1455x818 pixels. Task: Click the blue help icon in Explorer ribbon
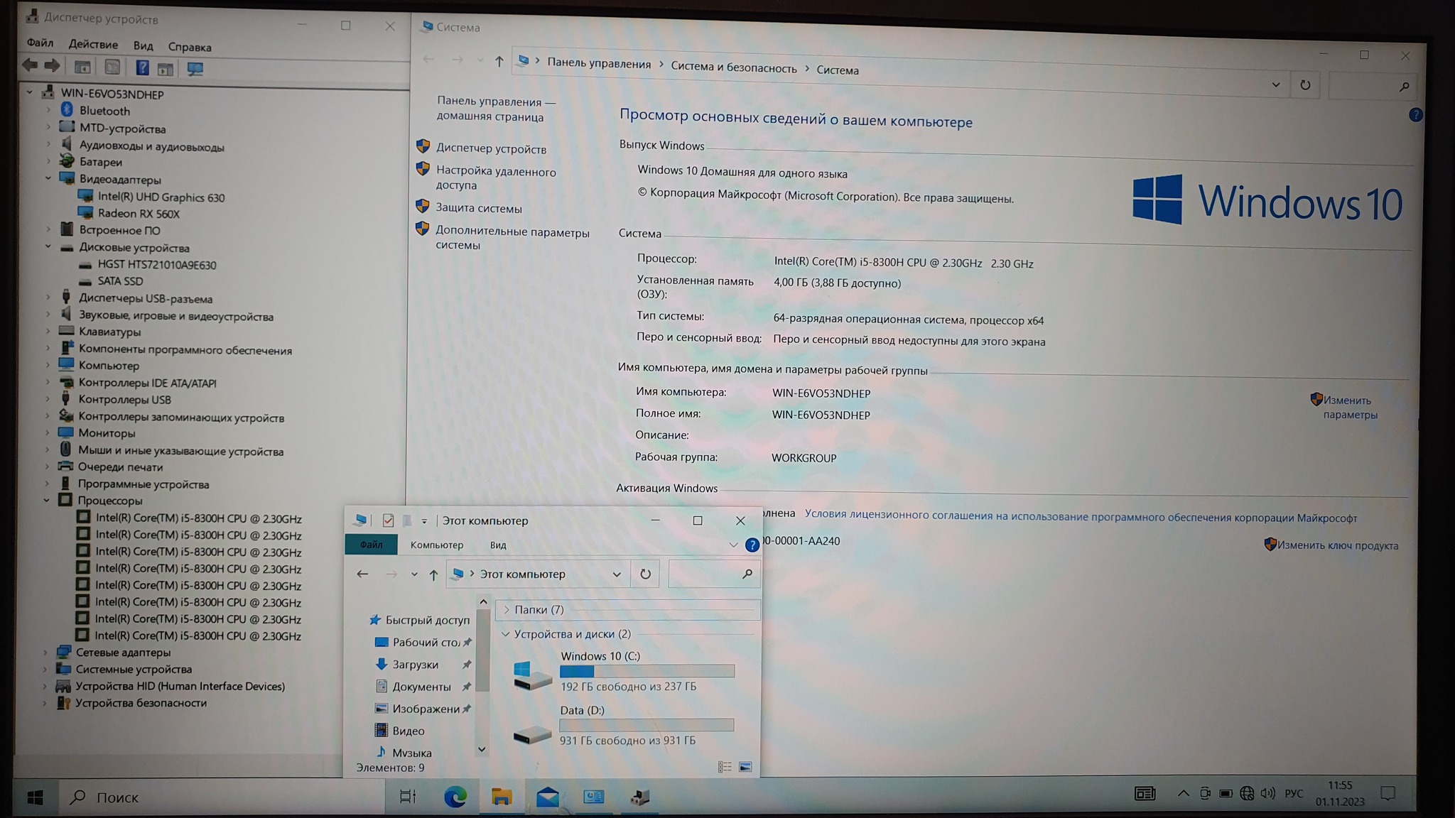coord(752,545)
